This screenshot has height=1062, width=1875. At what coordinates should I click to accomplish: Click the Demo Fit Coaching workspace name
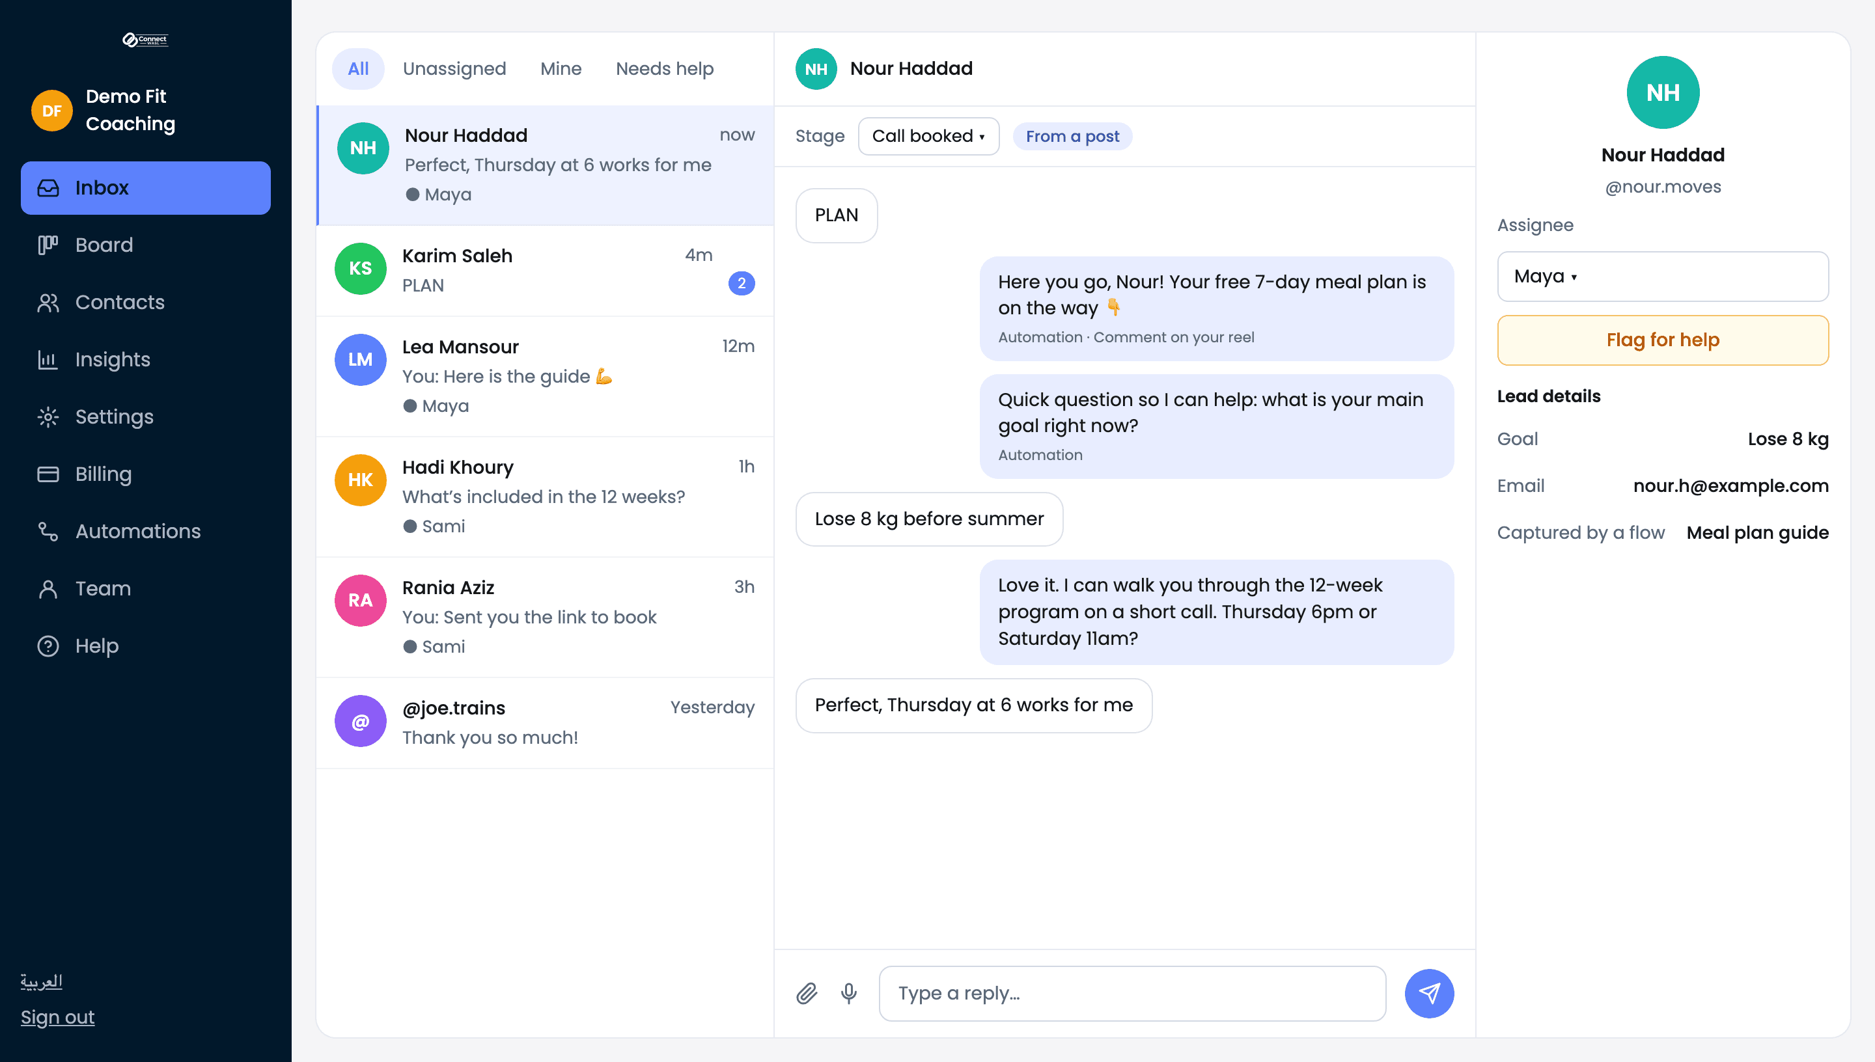131,110
